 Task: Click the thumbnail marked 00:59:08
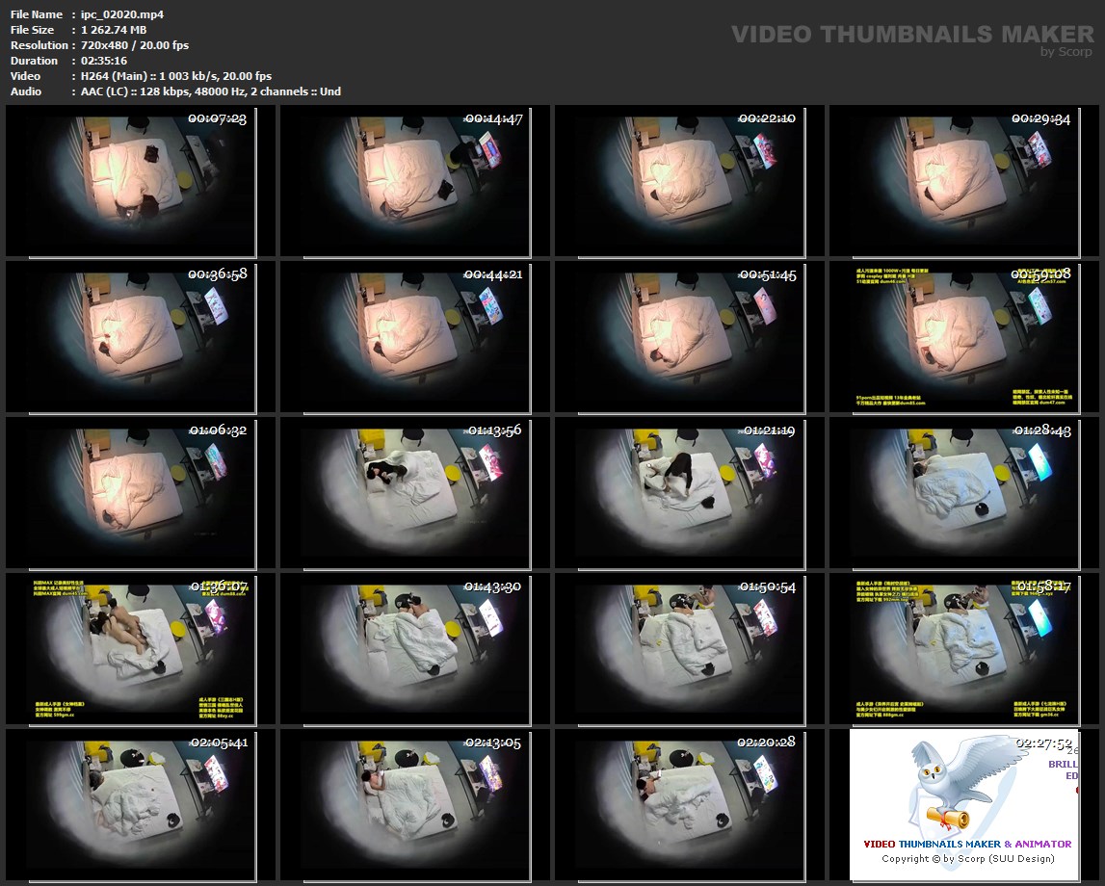963,336
